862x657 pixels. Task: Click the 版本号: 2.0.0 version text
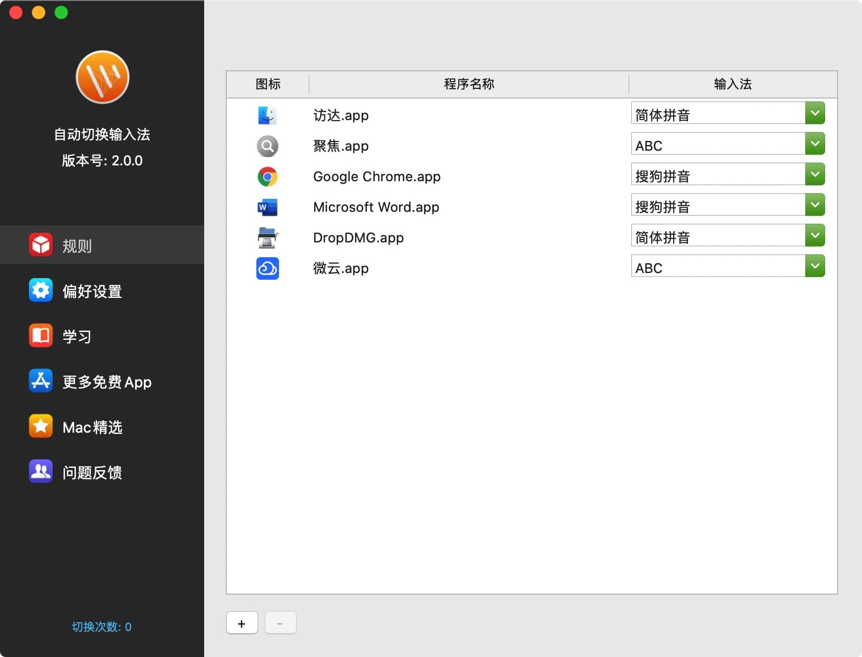coord(102,161)
